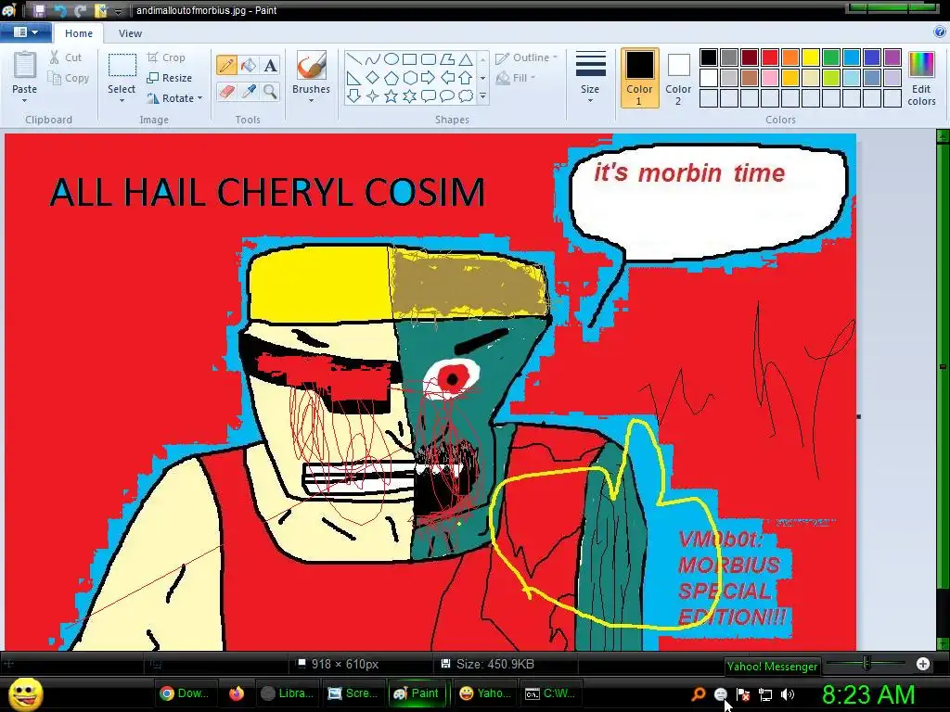Open the C:\W... command prompt taskbar item

pos(551,693)
